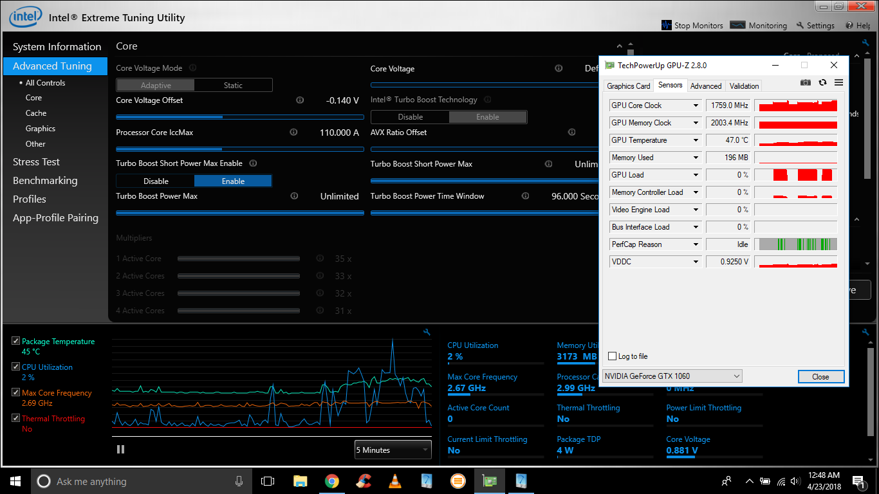Click Close button in GPU-Z

coord(820,377)
